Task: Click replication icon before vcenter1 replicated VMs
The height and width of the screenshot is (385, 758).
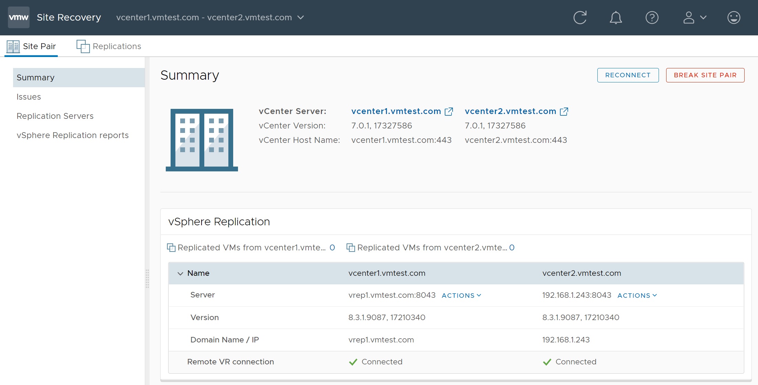Action: 171,248
